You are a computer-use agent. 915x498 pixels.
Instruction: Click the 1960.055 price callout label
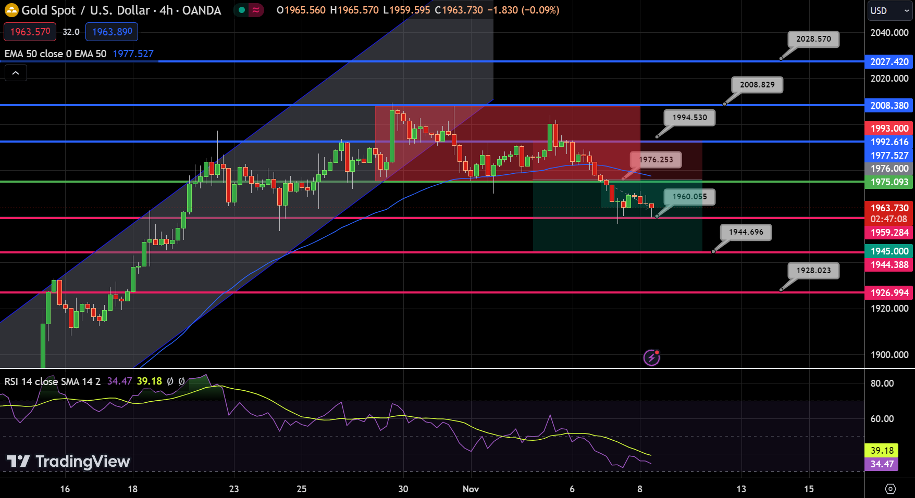[689, 197]
